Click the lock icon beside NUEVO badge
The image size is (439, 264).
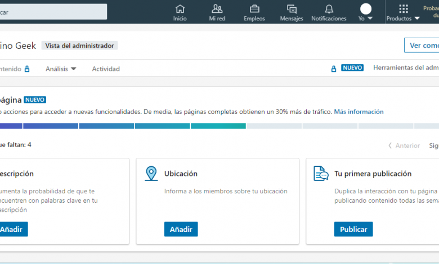click(x=333, y=69)
